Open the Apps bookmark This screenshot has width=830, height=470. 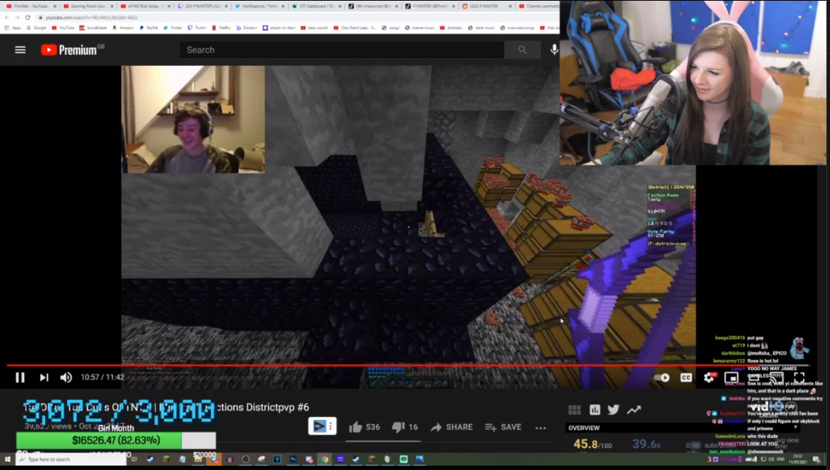[13, 28]
